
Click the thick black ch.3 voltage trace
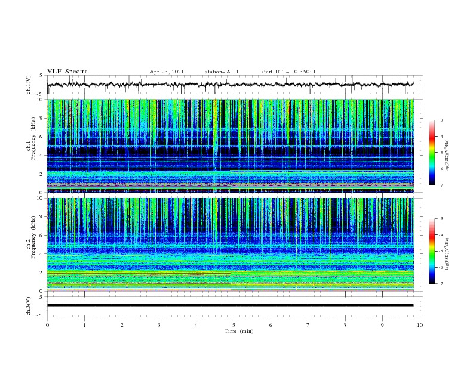[x=230, y=305]
